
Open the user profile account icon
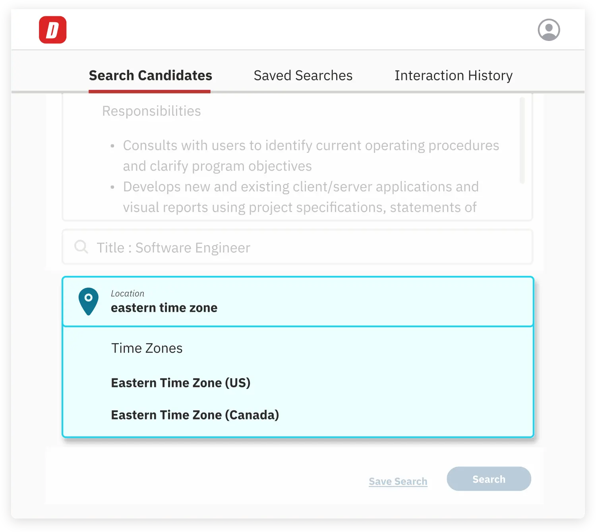pyautogui.click(x=549, y=30)
